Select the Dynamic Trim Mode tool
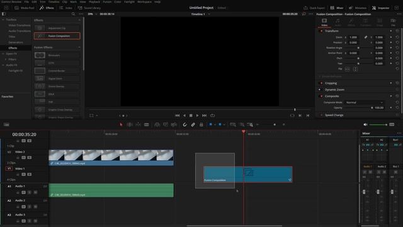 coord(139,125)
